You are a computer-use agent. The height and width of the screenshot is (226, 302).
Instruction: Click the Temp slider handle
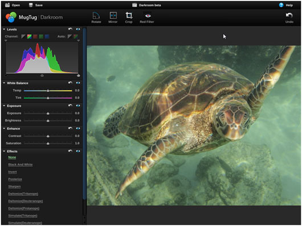pyautogui.click(x=48, y=91)
